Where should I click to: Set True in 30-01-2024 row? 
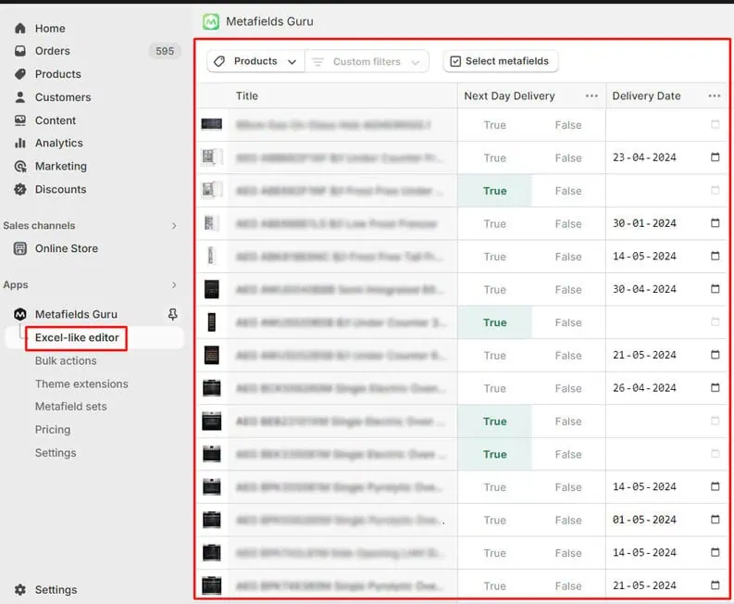(x=495, y=224)
